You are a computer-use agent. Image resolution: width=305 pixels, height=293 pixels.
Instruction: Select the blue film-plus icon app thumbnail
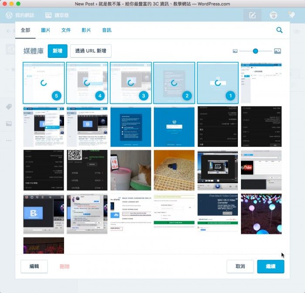coord(44,214)
